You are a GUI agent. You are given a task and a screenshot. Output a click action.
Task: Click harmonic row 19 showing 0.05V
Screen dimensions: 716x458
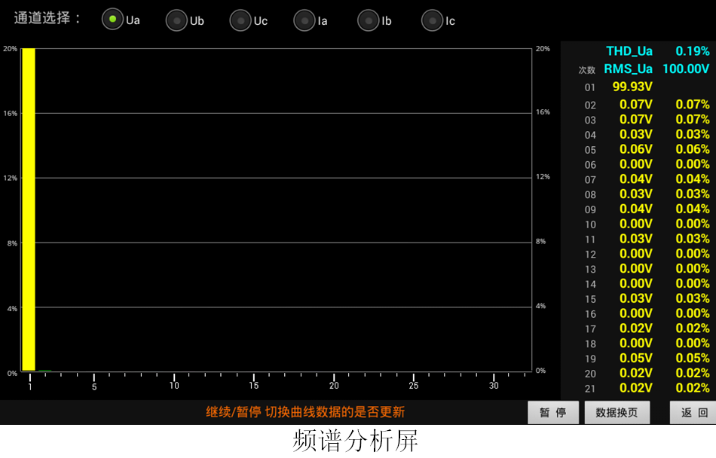(x=635, y=359)
